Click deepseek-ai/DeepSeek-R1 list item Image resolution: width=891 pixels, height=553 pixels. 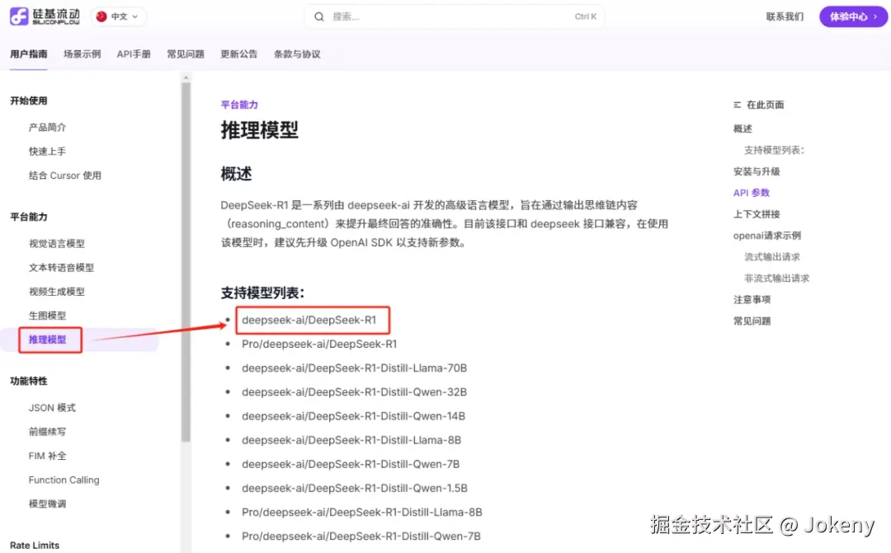coord(309,320)
